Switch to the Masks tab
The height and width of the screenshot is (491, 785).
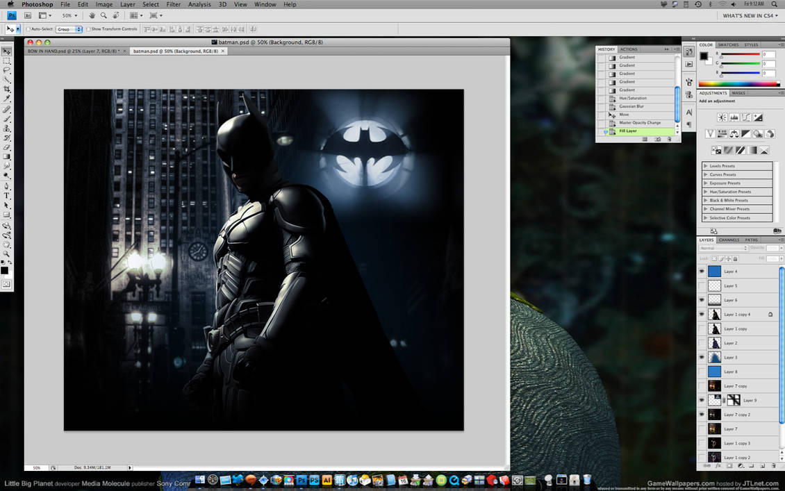738,93
